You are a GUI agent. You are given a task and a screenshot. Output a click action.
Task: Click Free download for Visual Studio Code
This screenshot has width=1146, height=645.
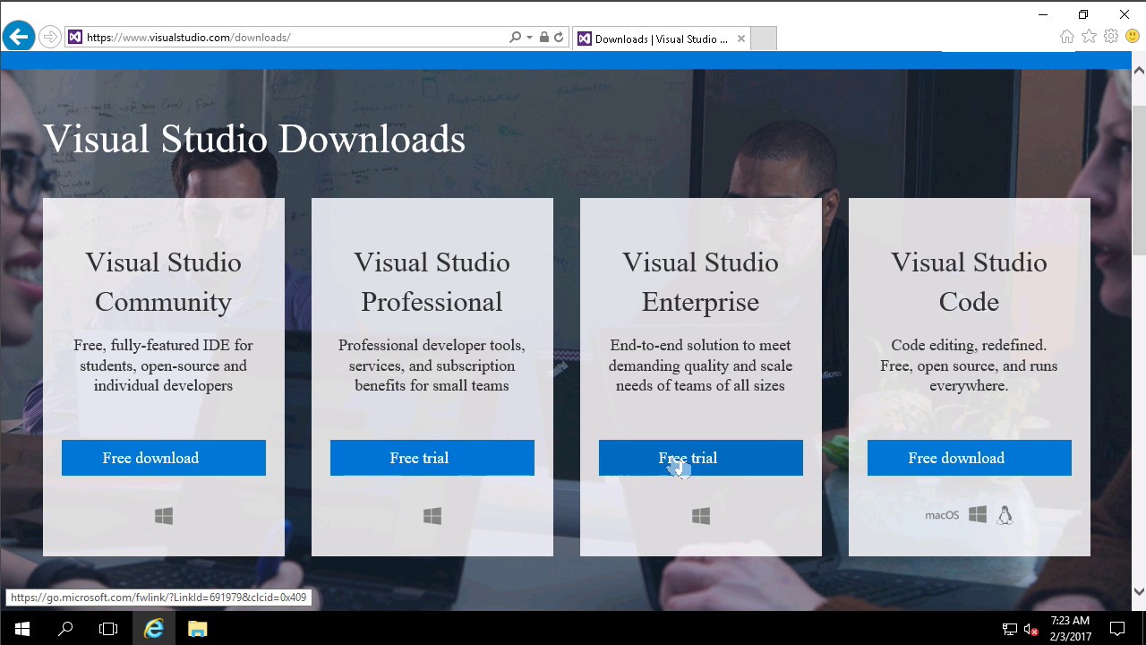pyautogui.click(x=970, y=458)
